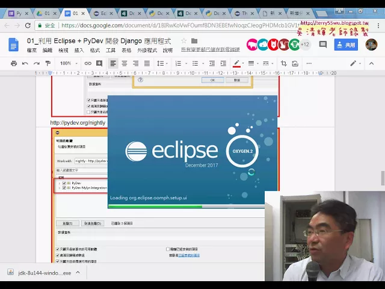Toggle the second checkbox below the details area
This screenshot has height=289, width=385.
[58, 255]
